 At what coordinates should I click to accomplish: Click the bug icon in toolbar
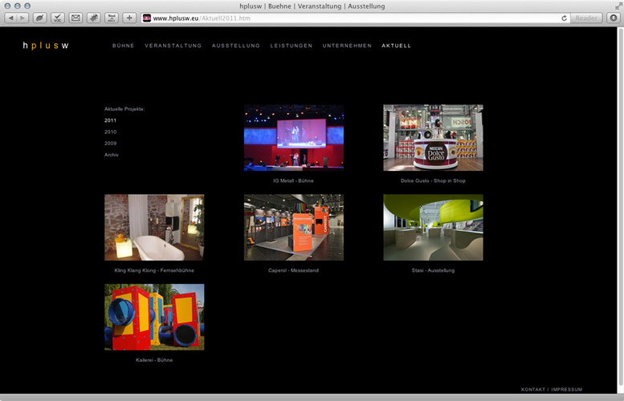[x=93, y=18]
